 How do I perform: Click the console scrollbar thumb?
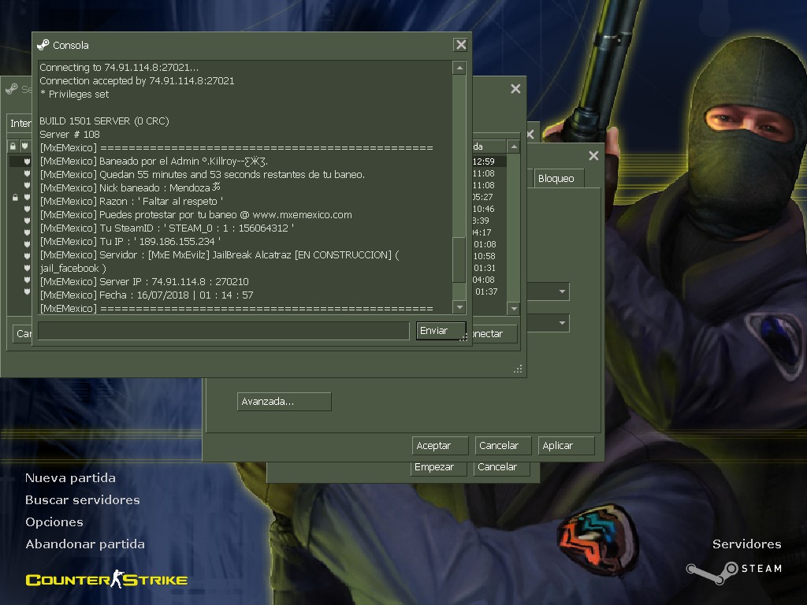click(459, 260)
